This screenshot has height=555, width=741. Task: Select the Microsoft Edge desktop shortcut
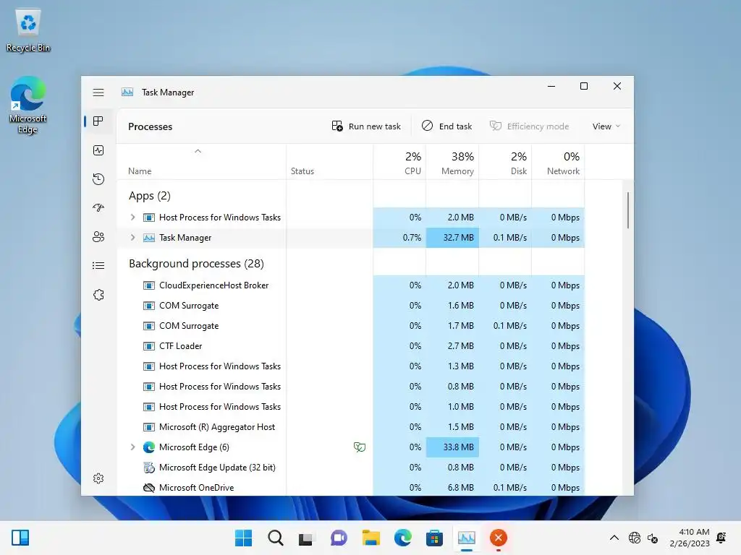[28, 106]
